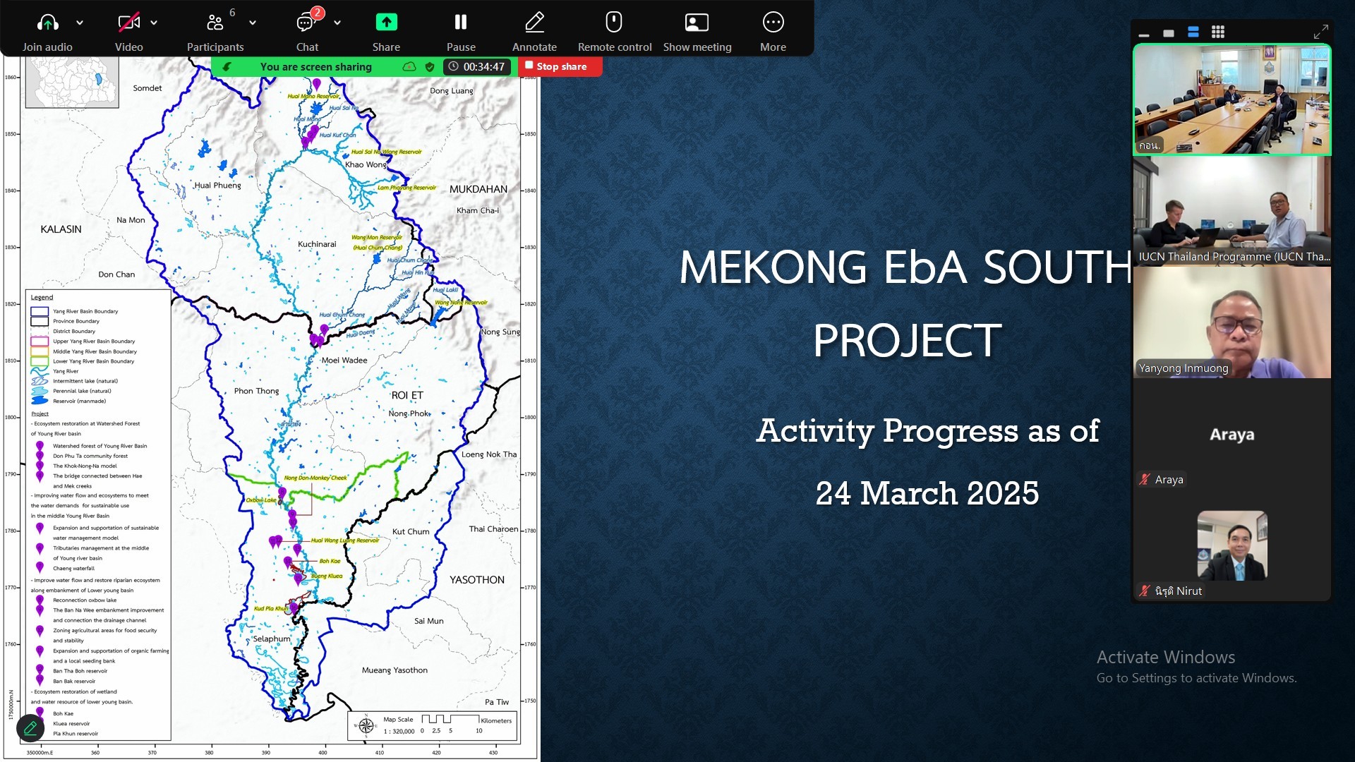Select Yanyong Inmuong's video thumbnail
Image resolution: width=1355 pixels, height=762 pixels.
point(1231,322)
